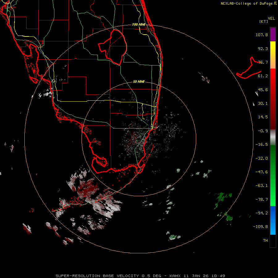Screen dimensions: 278x278
Task: Click the 45.6 velocity scale value
Action: [x=263, y=90]
